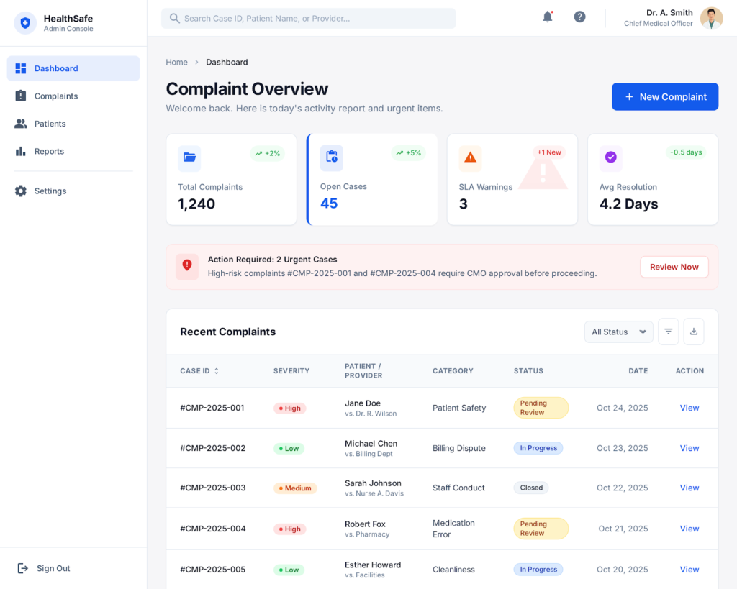Go to Reports in the sidebar
The width and height of the screenshot is (737, 589).
[49, 152]
